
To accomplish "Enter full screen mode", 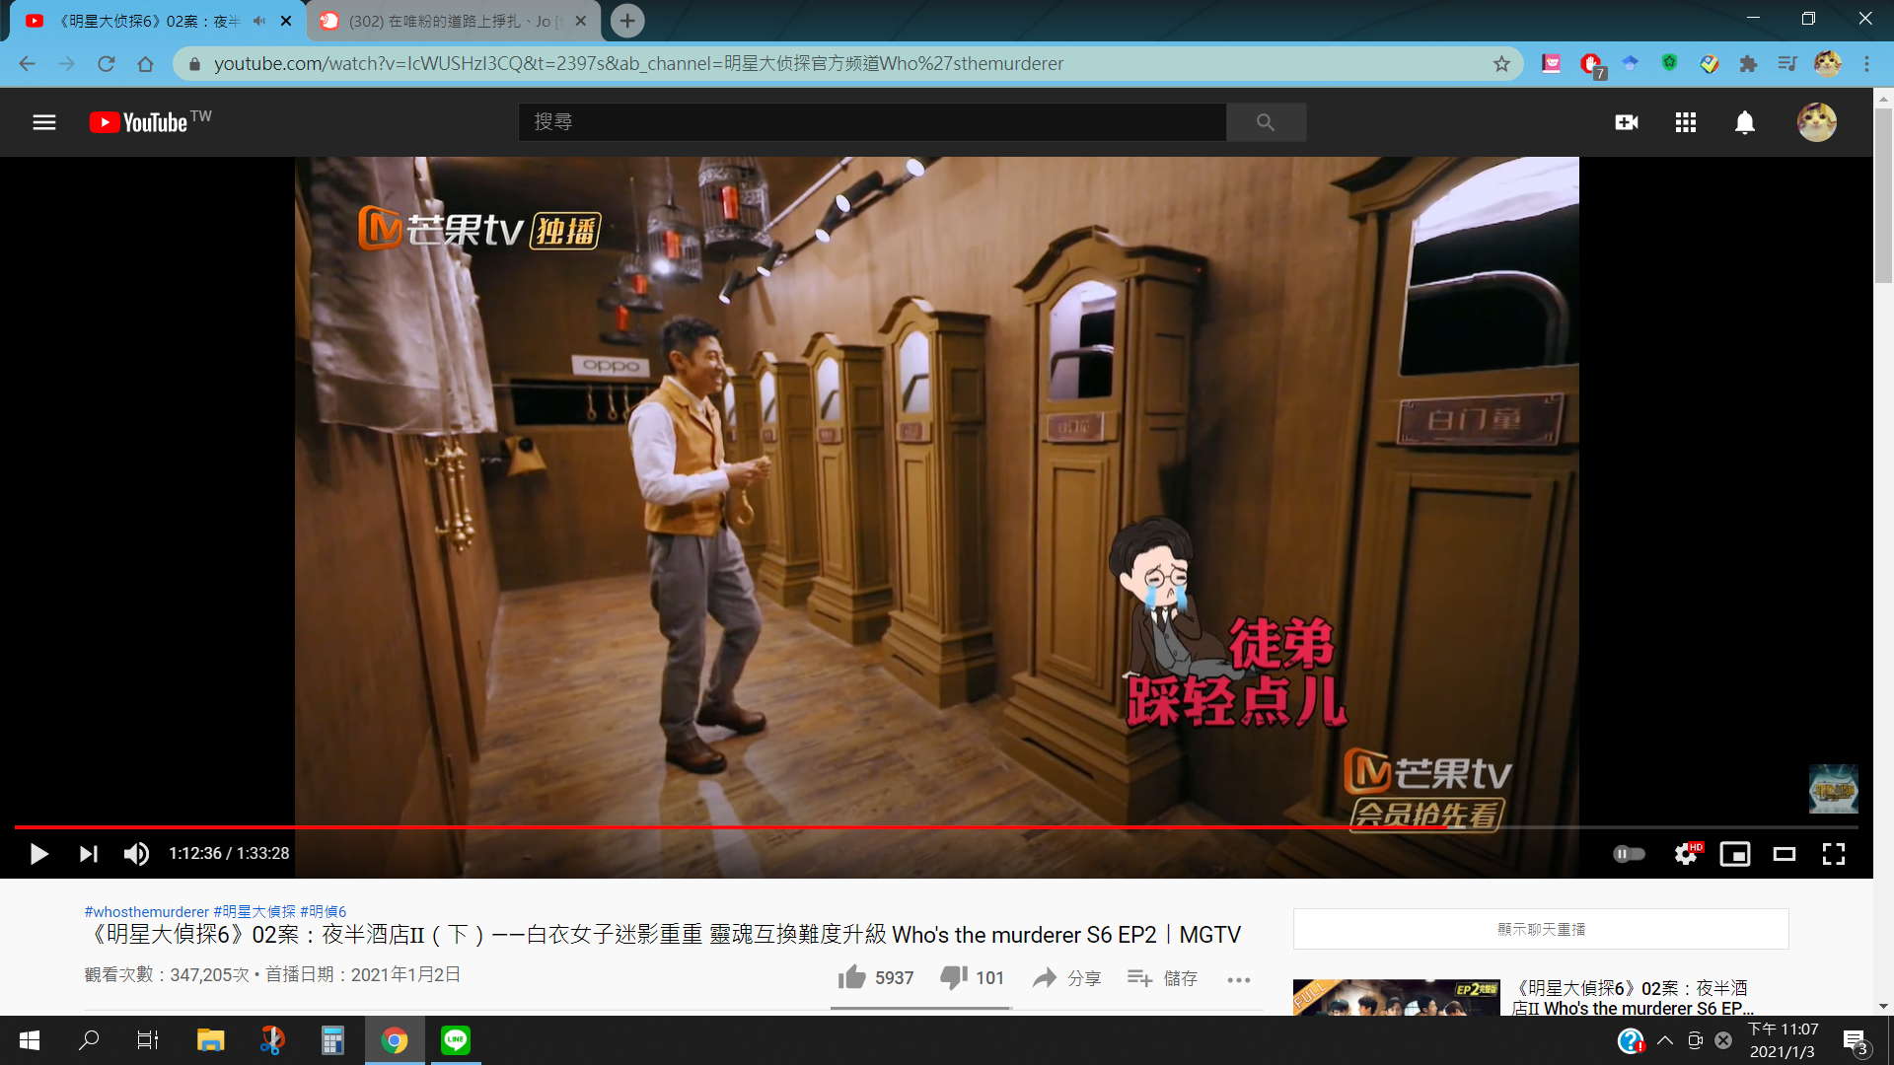I will tap(1834, 854).
